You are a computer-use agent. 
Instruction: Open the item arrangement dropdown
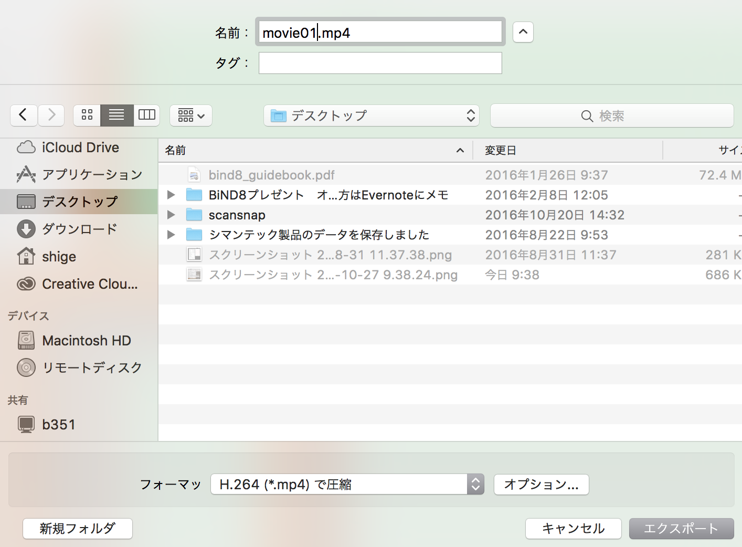point(191,115)
